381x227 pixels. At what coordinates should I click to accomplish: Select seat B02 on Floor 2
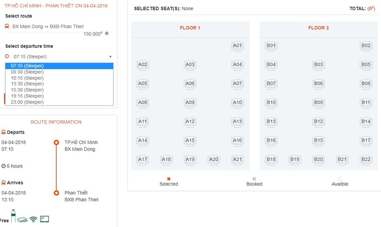point(366,46)
